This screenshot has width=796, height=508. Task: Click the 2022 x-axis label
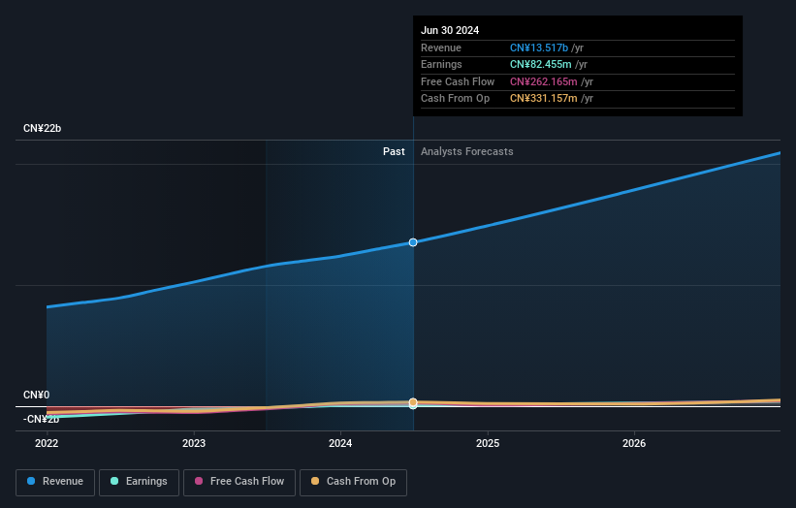pyautogui.click(x=47, y=443)
